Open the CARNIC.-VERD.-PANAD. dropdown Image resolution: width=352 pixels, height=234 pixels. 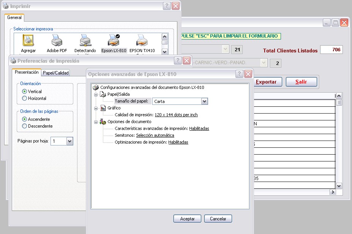[264, 63]
